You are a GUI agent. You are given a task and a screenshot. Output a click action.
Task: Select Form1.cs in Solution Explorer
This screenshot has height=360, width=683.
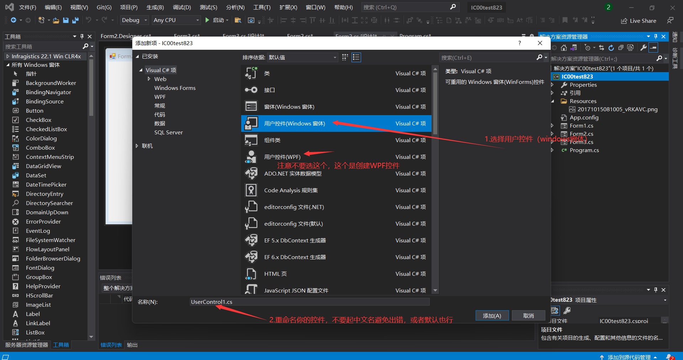[581, 125]
